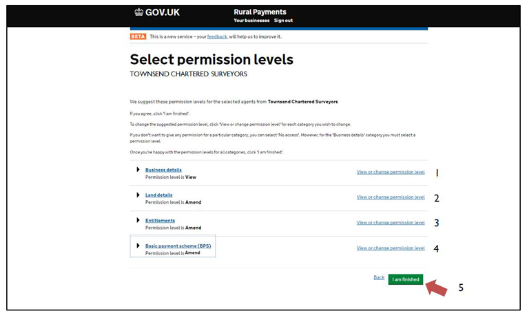527x313 pixels.
Task: View or change Business details permission level
Action: (391, 172)
